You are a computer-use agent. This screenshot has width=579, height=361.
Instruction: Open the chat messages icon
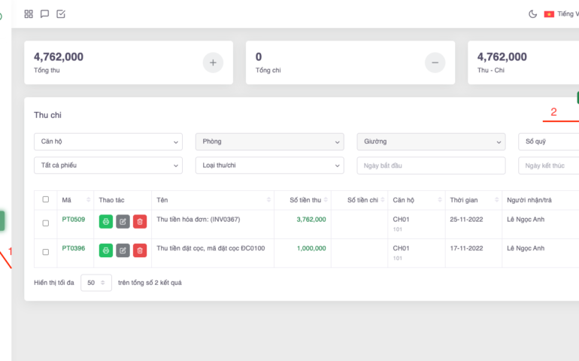(x=45, y=14)
